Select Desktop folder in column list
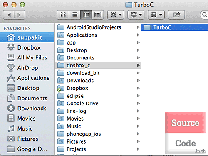This screenshot has width=208, height=156. coord(98,50)
